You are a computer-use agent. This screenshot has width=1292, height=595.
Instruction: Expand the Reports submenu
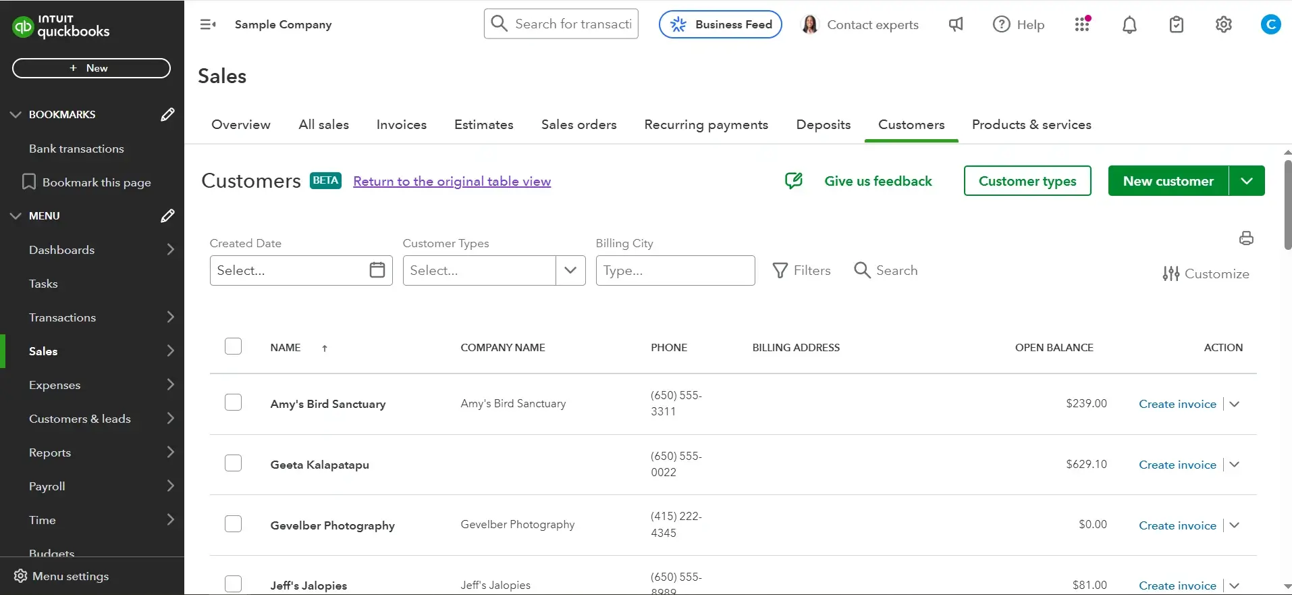pos(170,452)
